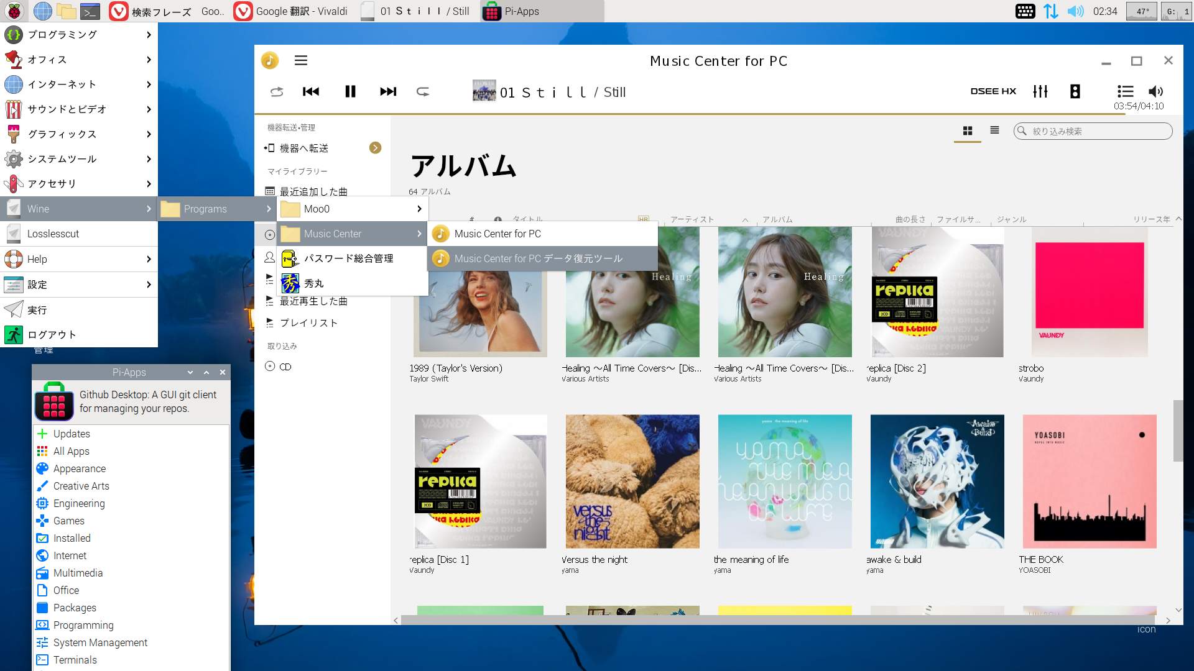Screen dimensions: 1194x671
Task: Open web browser globe in taskbar
Action: pyautogui.click(x=42, y=11)
